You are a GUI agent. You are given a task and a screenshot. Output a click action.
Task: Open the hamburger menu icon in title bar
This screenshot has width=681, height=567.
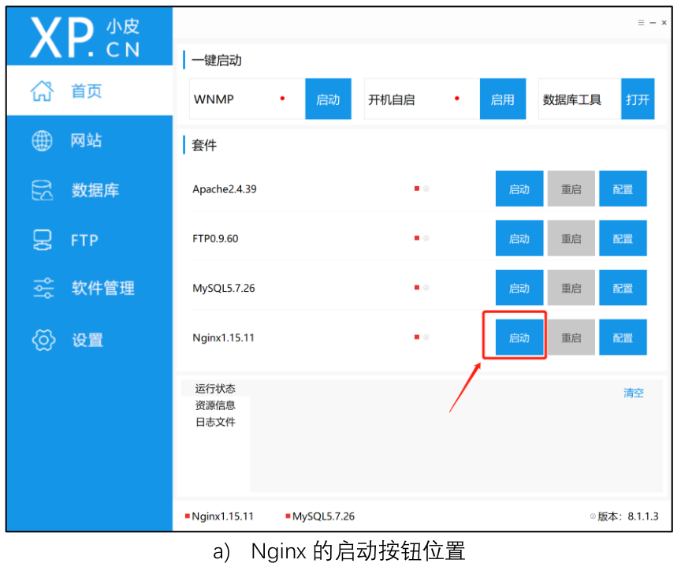click(641, 23)
